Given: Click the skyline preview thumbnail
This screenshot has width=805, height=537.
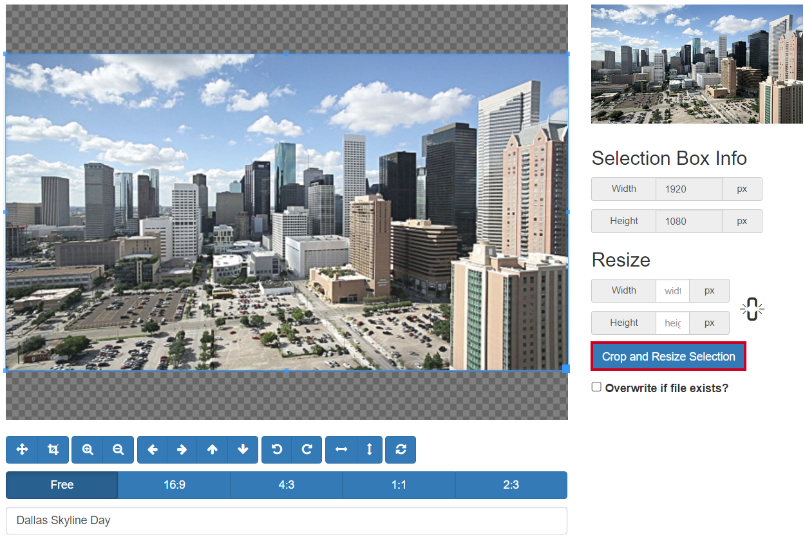Looking at the screenshot, I should (x=697, y=64).
